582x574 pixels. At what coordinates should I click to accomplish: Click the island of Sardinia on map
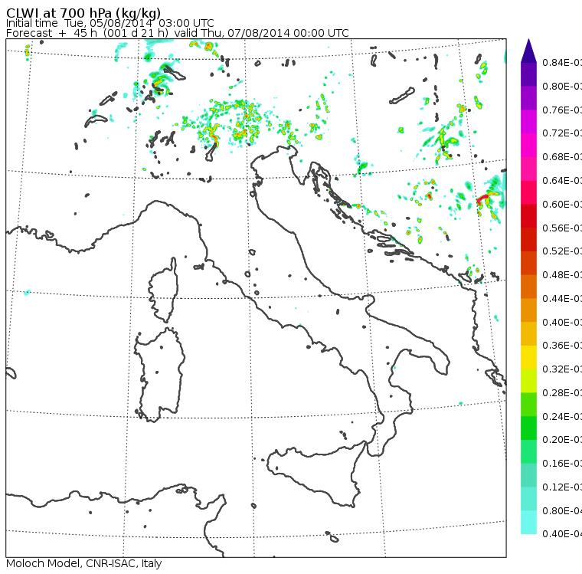click(x=159, y=375)
